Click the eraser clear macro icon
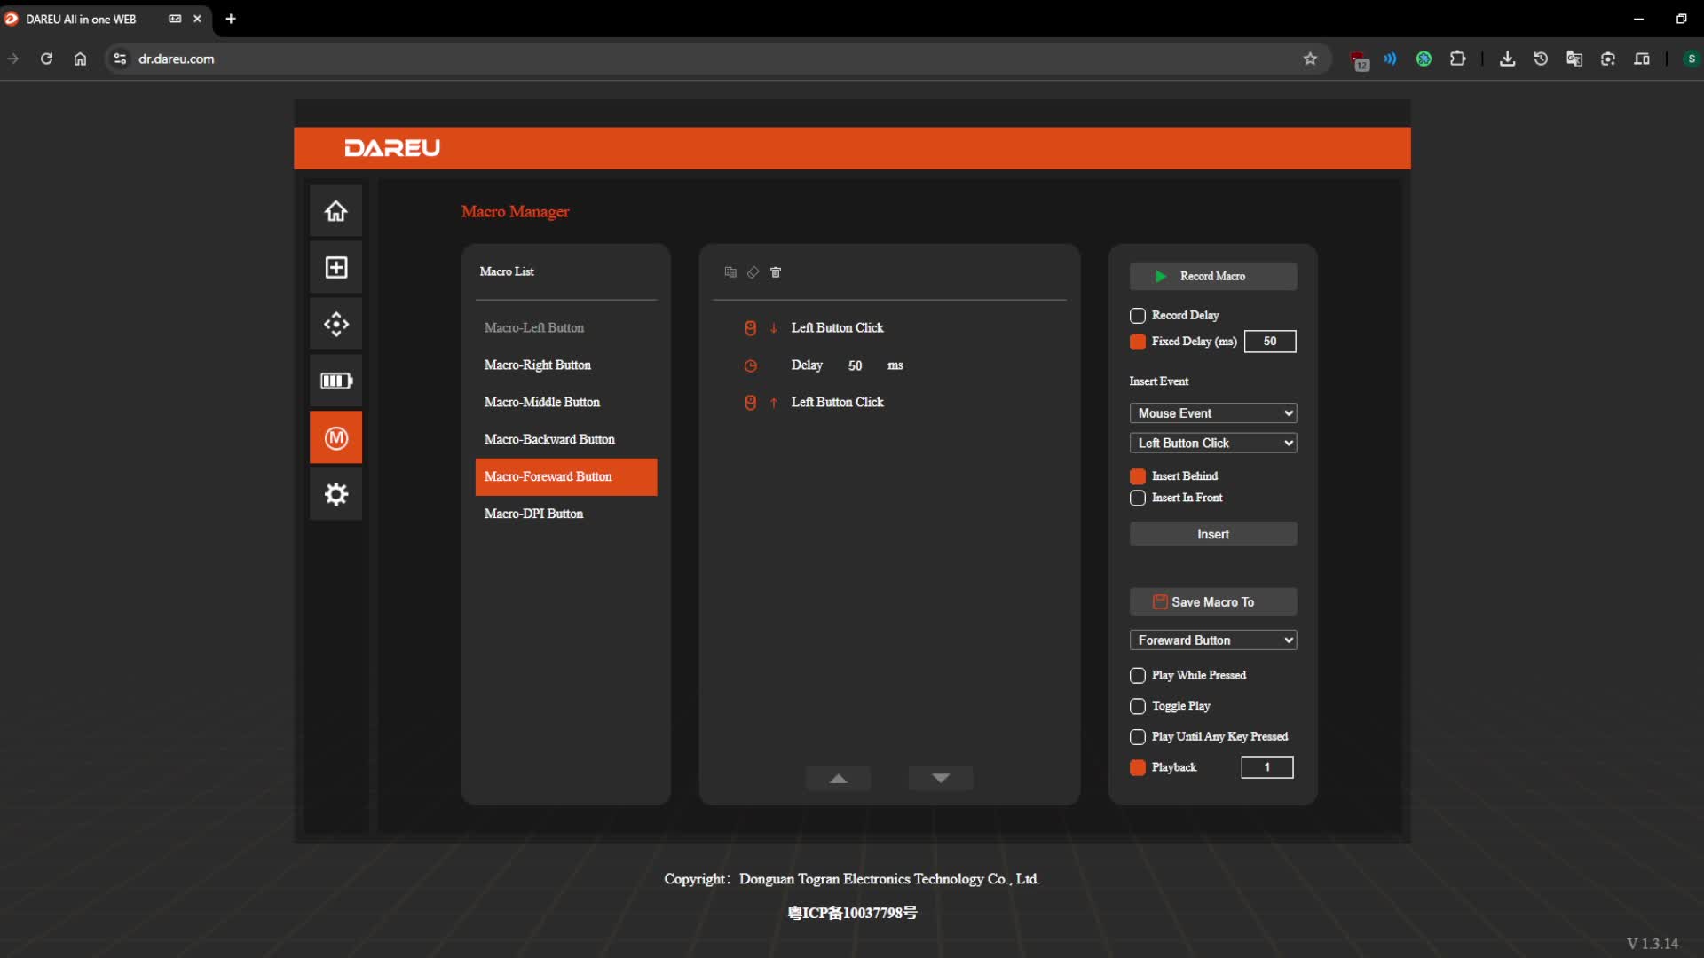The height and width of the screenshot is (958, 1704). [x=753, y=272]
